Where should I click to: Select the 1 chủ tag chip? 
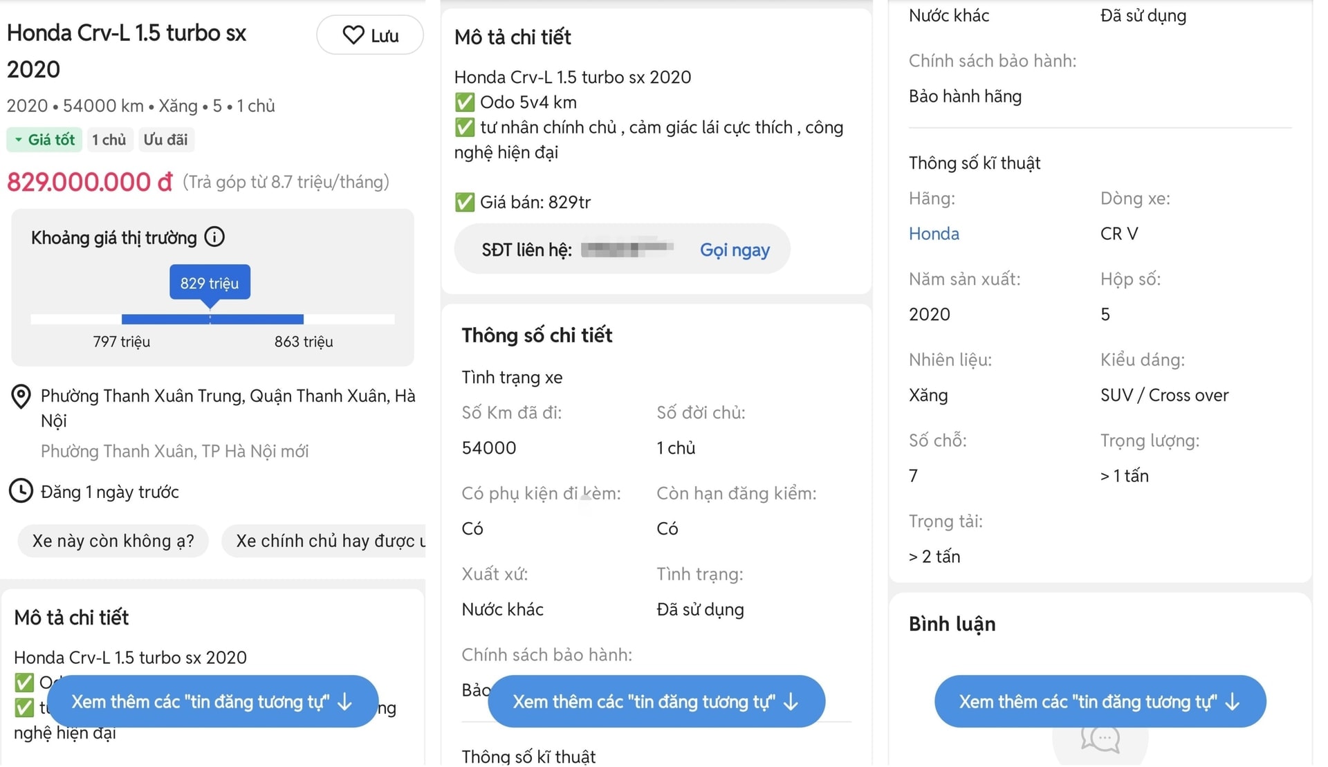coord(109,140)
